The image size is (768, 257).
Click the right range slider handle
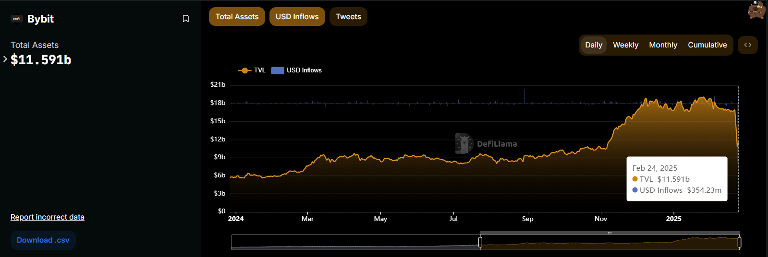coord(739,242)
